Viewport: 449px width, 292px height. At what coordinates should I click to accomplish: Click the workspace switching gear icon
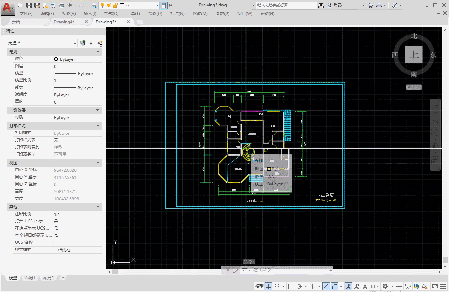coord(385,286)
